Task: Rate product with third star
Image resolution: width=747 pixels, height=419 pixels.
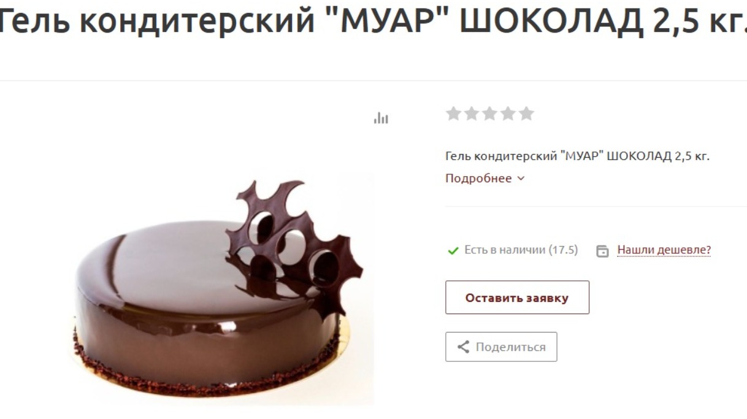Action: tap(490, 113)
